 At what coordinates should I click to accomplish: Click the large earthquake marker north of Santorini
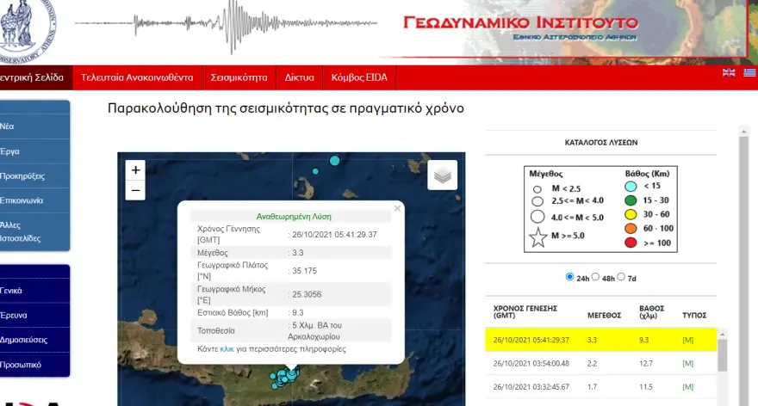coord(335,160)
